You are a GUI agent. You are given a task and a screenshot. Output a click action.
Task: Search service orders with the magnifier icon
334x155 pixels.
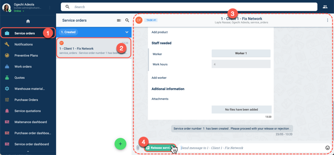pos(127,20)
